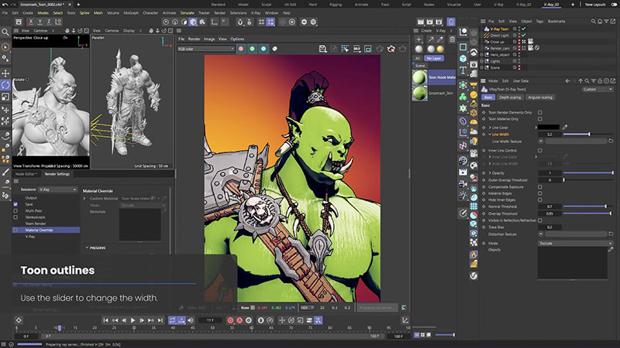Toggle the X axis lock
This screenshot has height=348, width=620.
pyautogui.click(x=30, y=22)
